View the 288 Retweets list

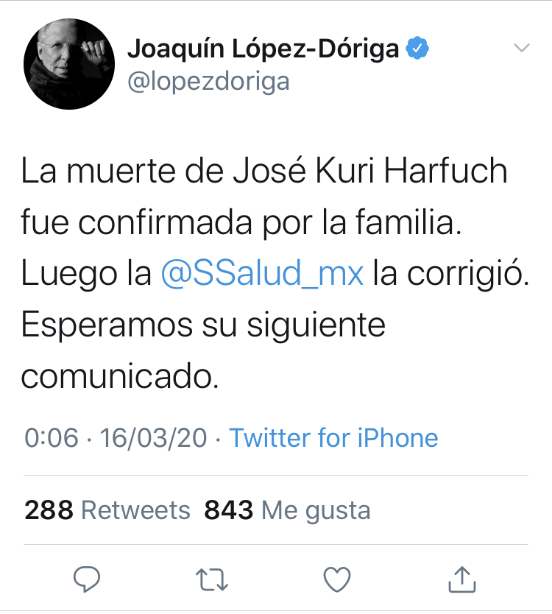107,510
